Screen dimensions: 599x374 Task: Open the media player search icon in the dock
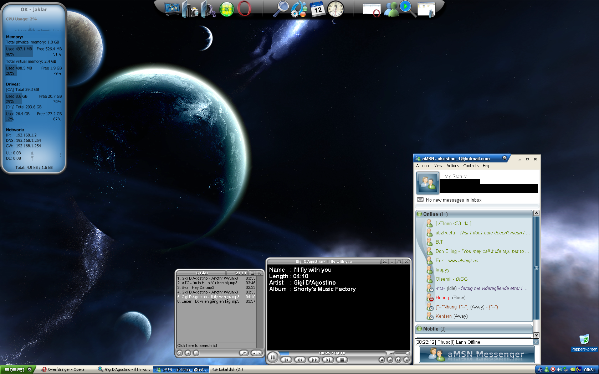(408, 9)
